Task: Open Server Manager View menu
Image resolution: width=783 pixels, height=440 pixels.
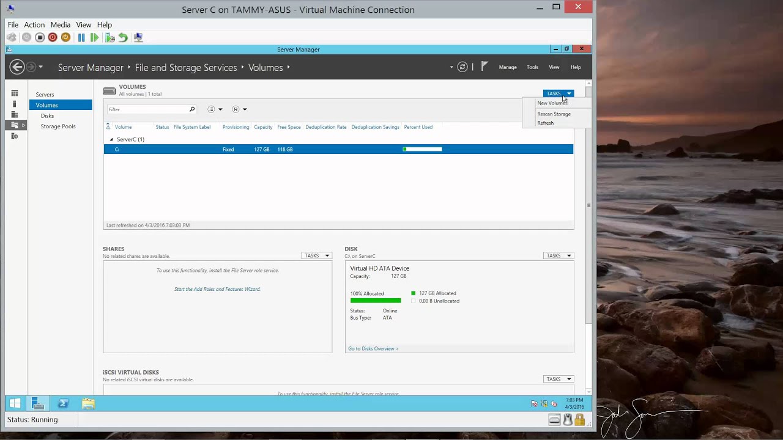Action: (554, 67)
